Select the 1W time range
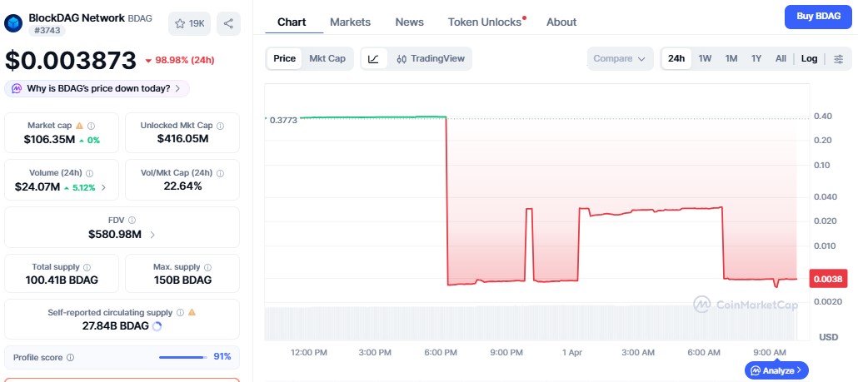Image resolution: width=858 pixels, height=382 pixels. (x=705, y=59)
